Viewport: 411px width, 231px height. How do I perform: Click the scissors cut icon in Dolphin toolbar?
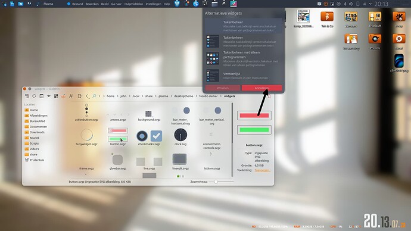click(x=63, y=96)
